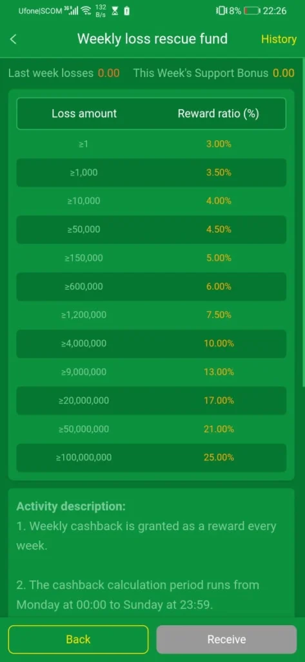Tap the back arrow in header
This screenshot has width=305, height=662.
[x=14, y=39]
